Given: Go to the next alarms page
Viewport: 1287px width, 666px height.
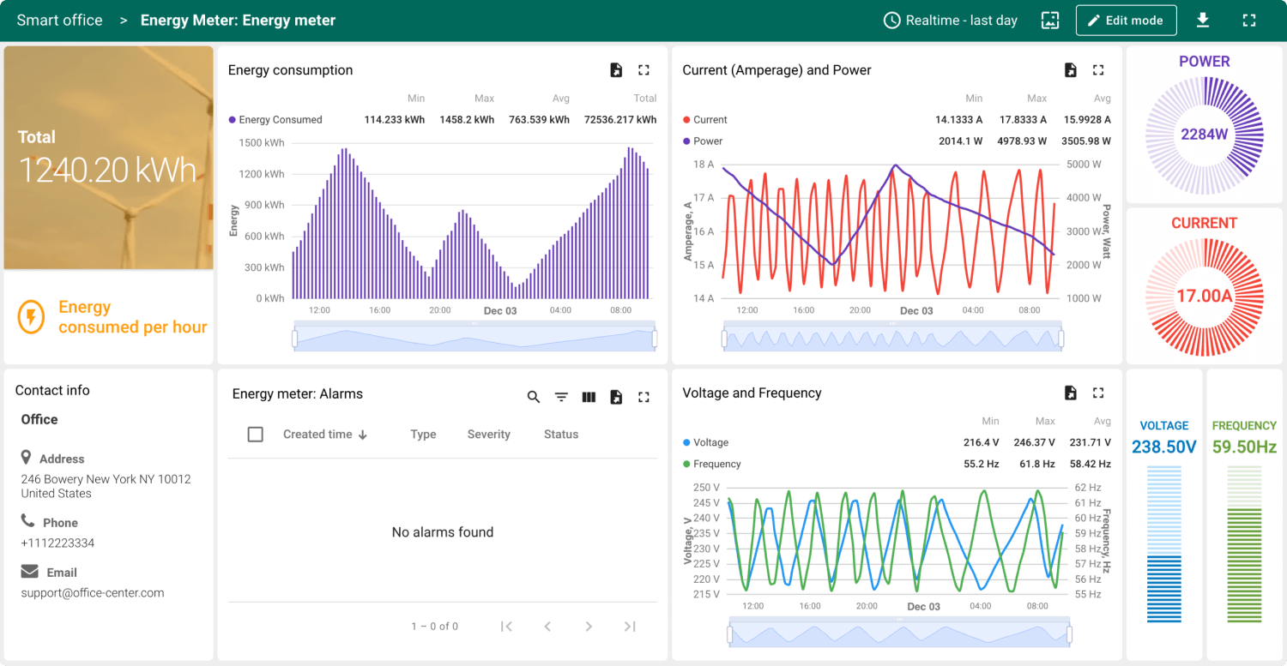Looking at the screenshot, I should coord(589,627).
